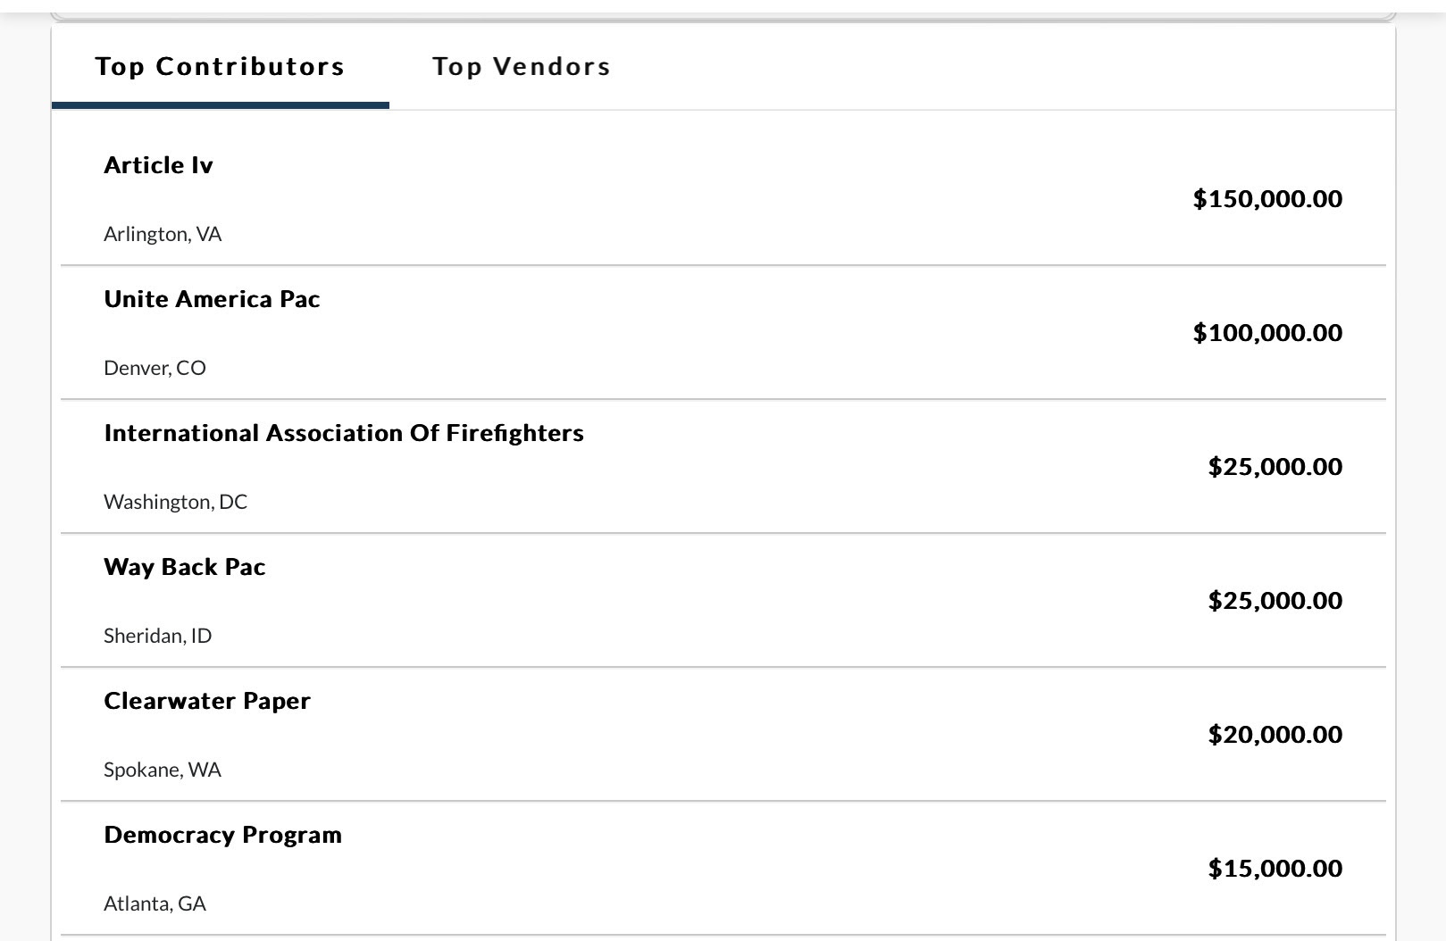This screenshot has height=941, width=1446.
Task: Select the $25,000.00 Way Back Pac amount
Action: pos(1275,600)
